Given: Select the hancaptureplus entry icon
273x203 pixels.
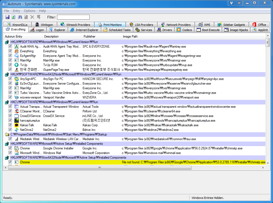Looking at the screenshot, I should (x=16, y=120).
